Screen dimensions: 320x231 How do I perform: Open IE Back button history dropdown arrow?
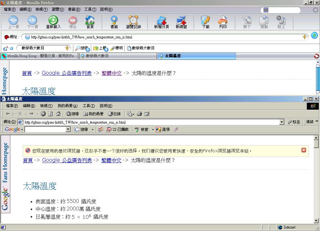click(26, 114)
